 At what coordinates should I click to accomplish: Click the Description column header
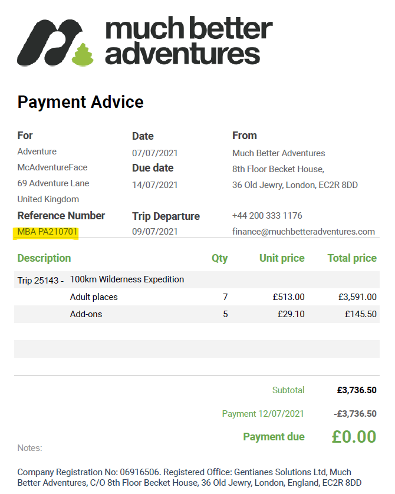coord(44,258)
